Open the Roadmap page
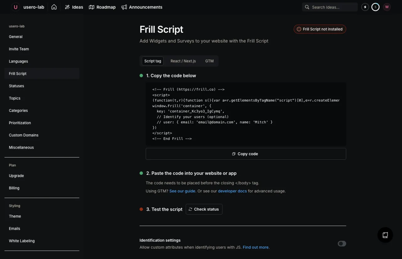 (x=102, y=7)
